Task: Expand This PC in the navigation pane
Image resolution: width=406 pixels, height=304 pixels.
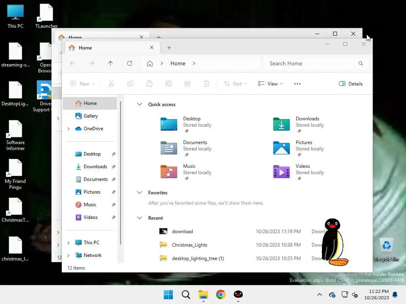Action: click(x=68, y=243)
